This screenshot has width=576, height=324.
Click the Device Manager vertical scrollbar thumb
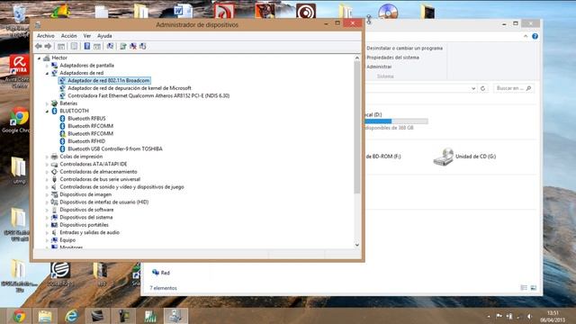click(x=356, y=127)
